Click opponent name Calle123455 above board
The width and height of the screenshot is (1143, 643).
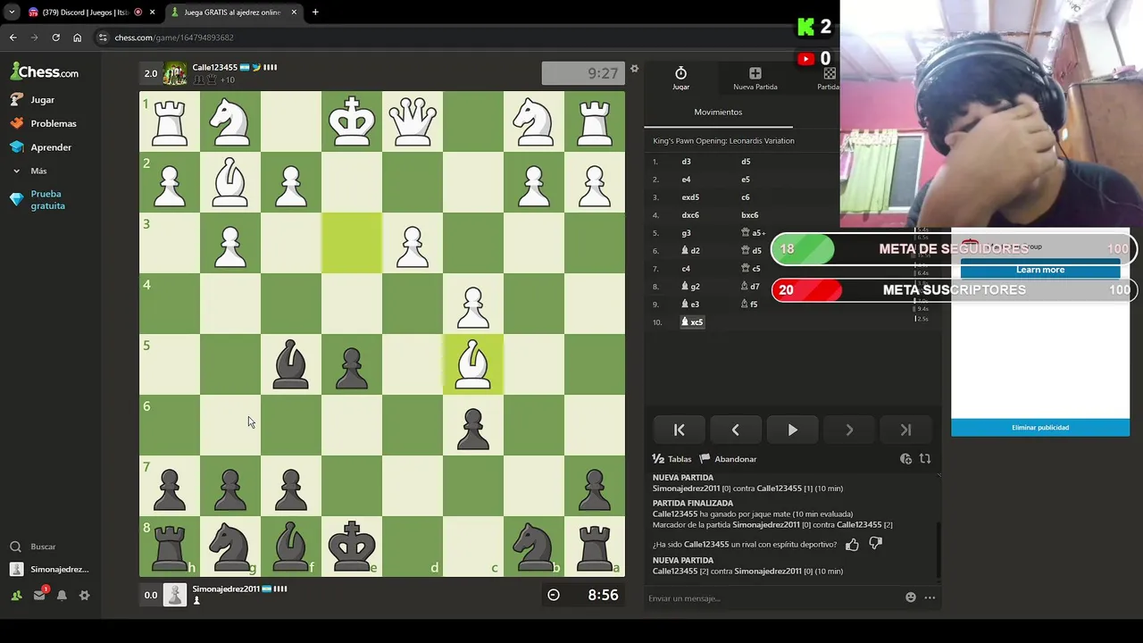tap(214, 68)
